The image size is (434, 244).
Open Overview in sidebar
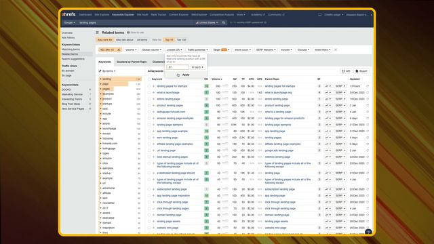point(67,33)
